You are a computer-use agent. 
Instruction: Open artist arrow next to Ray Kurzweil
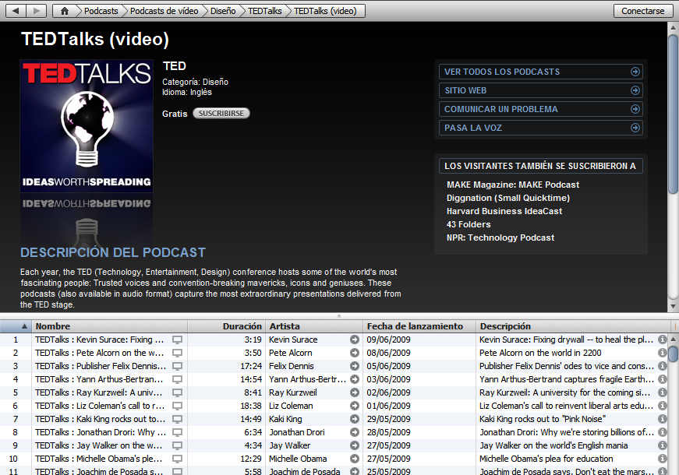(x=355, y=392)
